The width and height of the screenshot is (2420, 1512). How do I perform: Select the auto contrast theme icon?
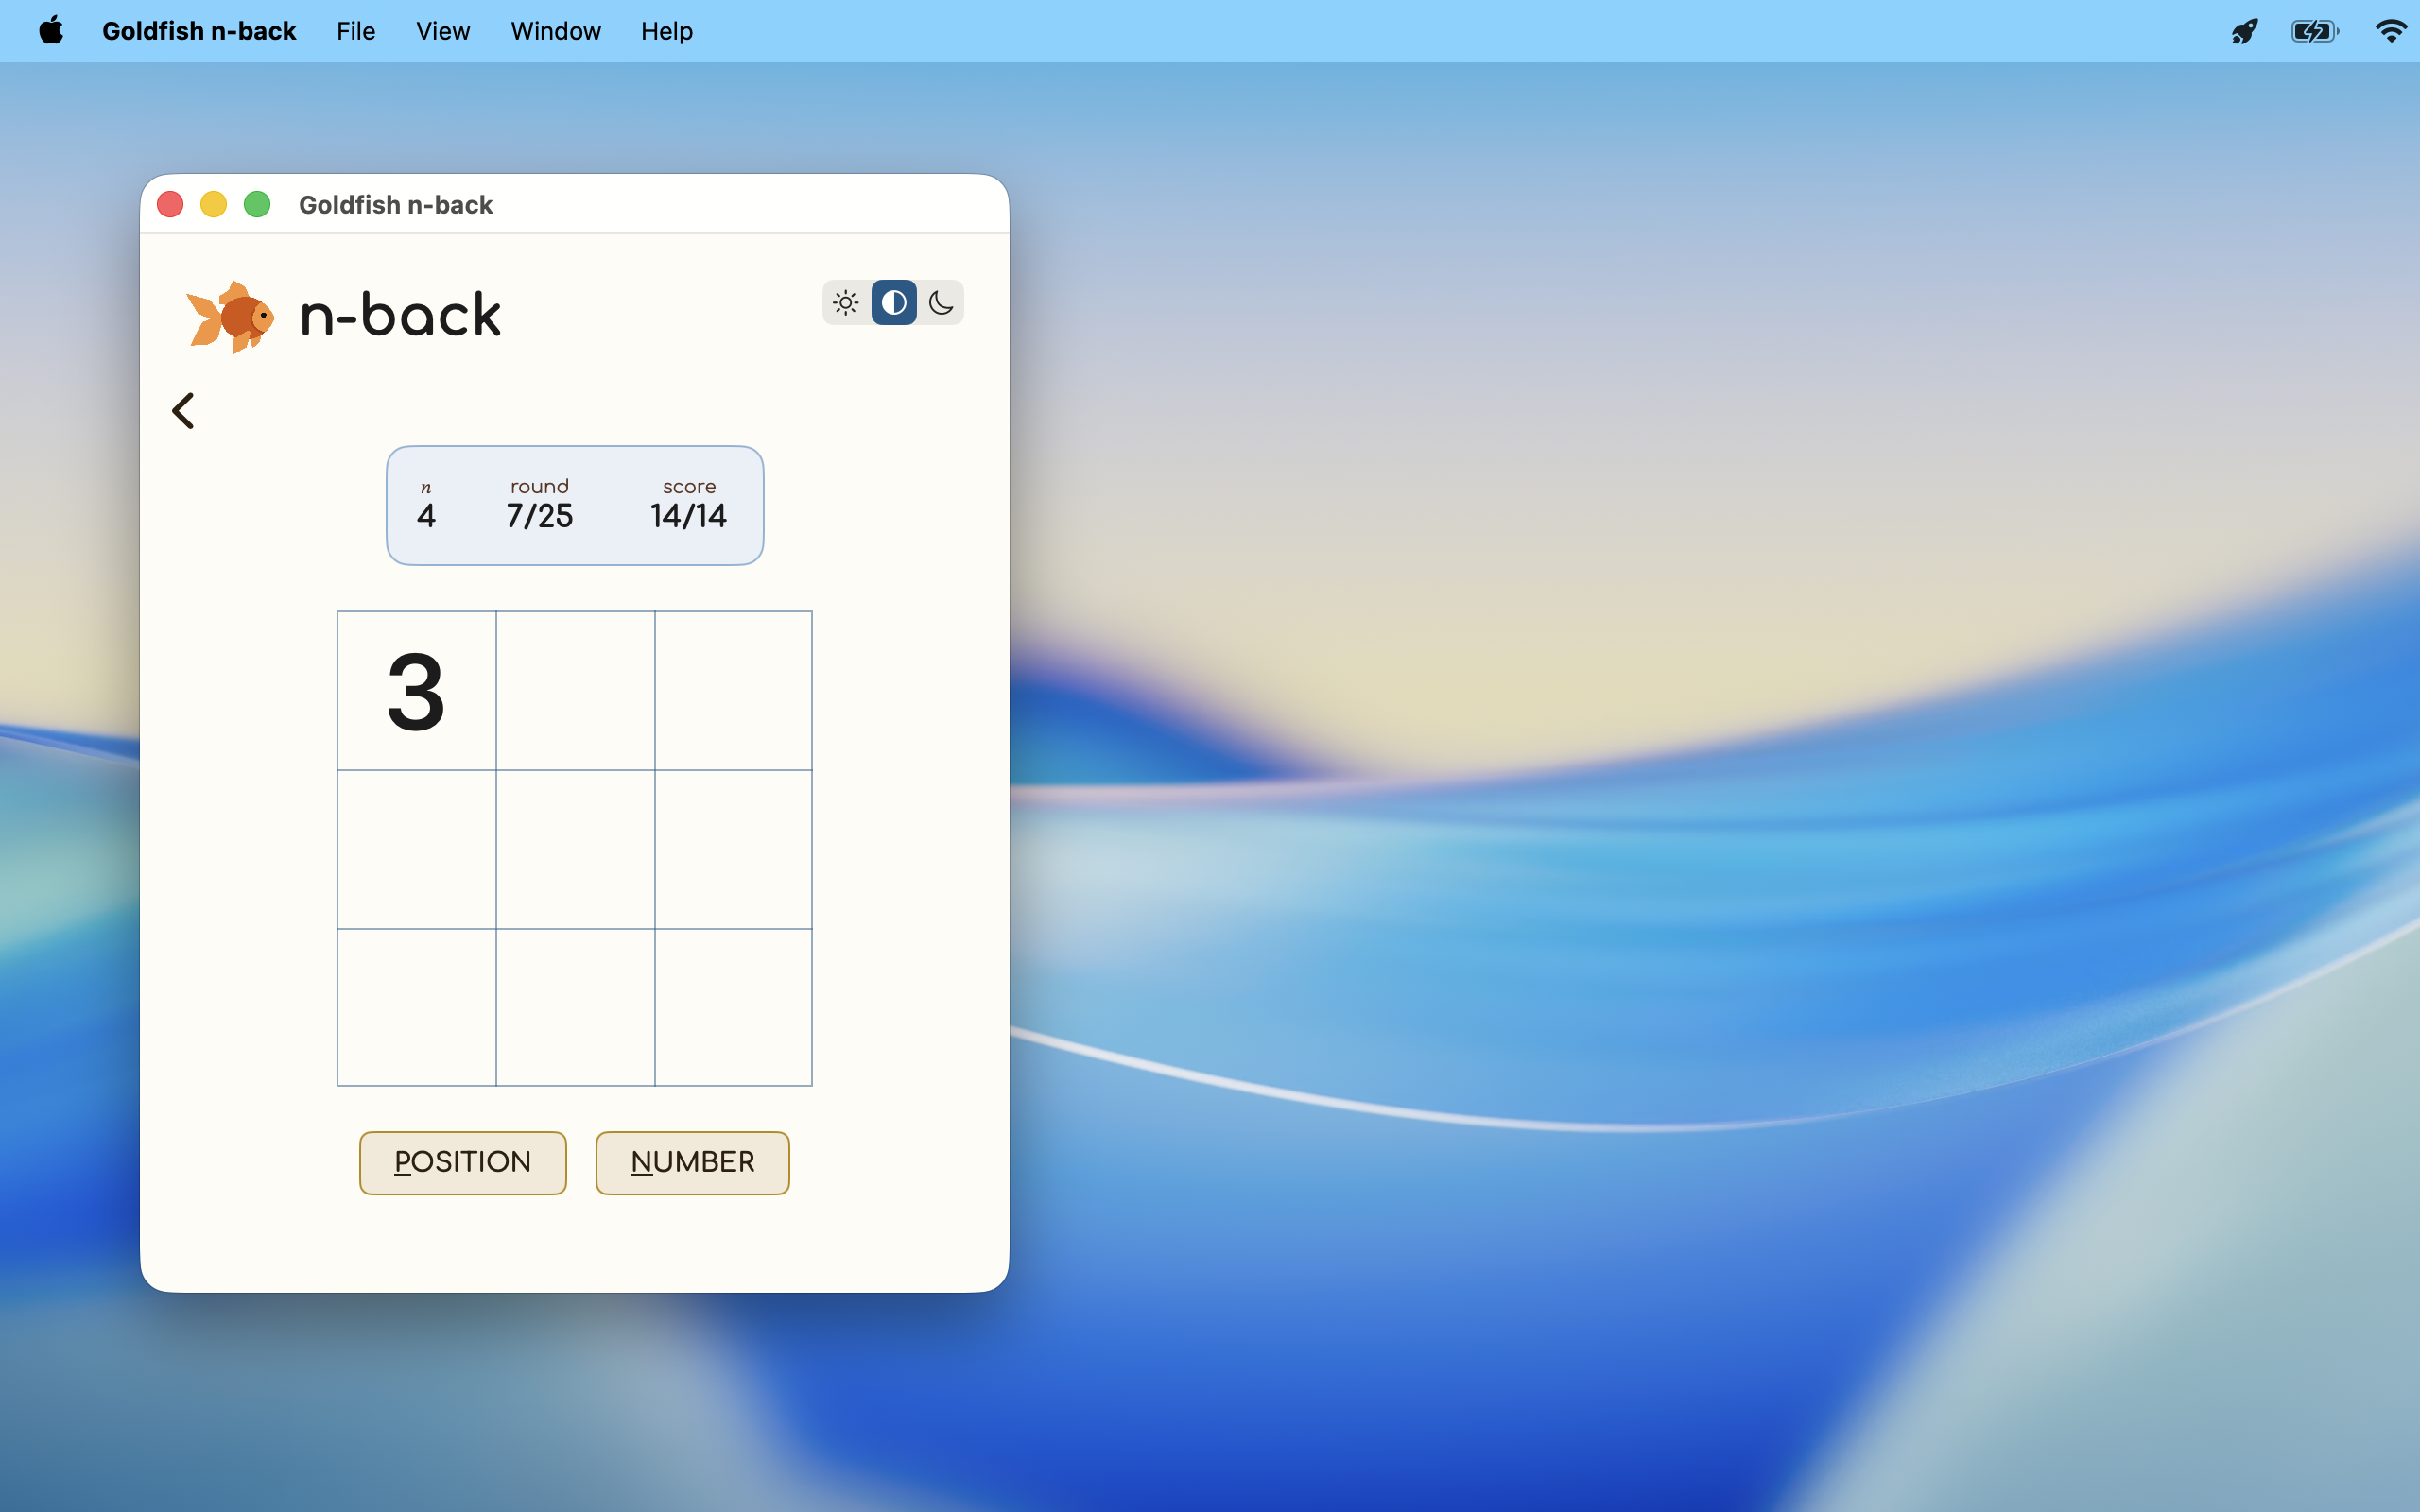click(x=894, y=303)
